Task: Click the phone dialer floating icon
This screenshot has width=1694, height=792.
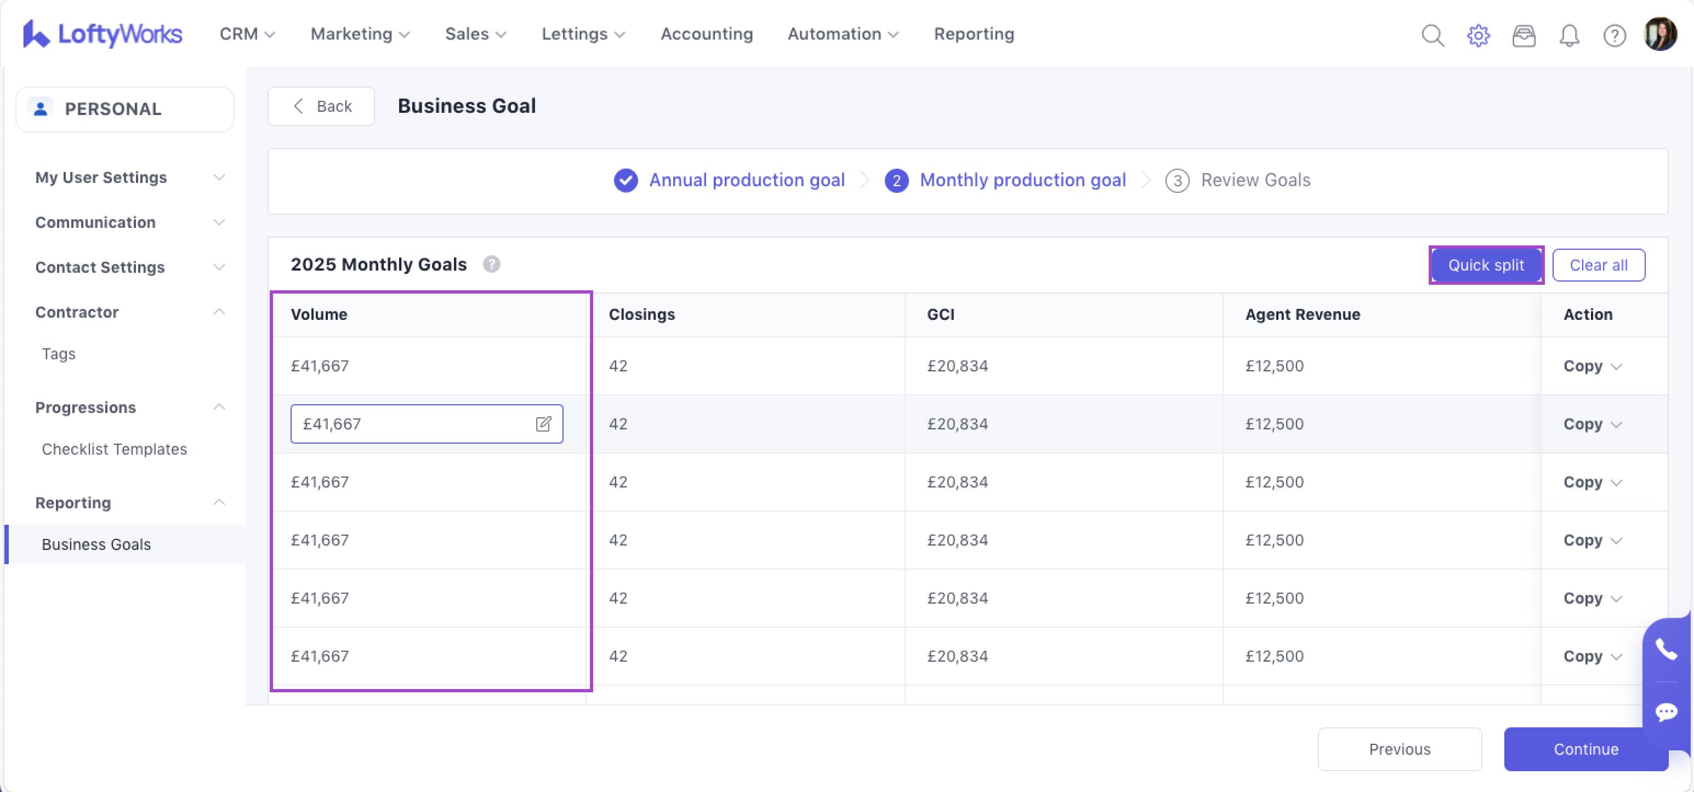Action: [1665, 648]
